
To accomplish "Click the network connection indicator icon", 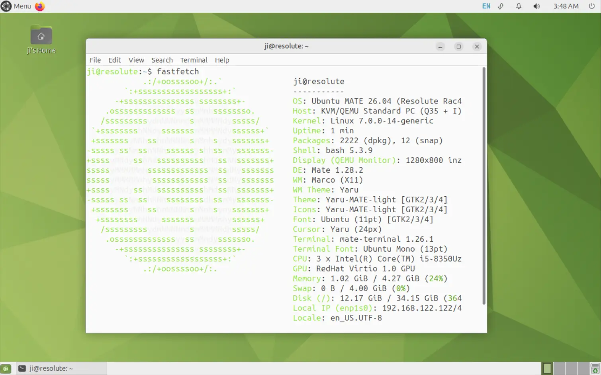I will click(x=501, y=6).
